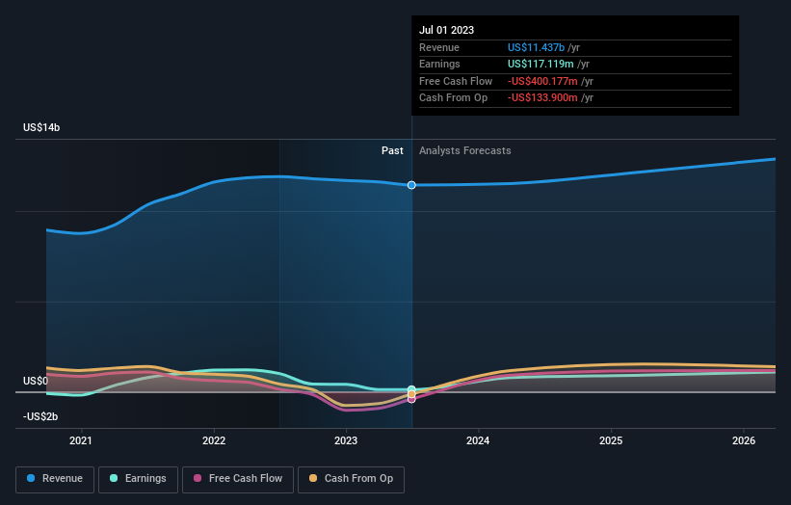
Task: Toggle the Earnings legend series
Action: click(138, 479)
